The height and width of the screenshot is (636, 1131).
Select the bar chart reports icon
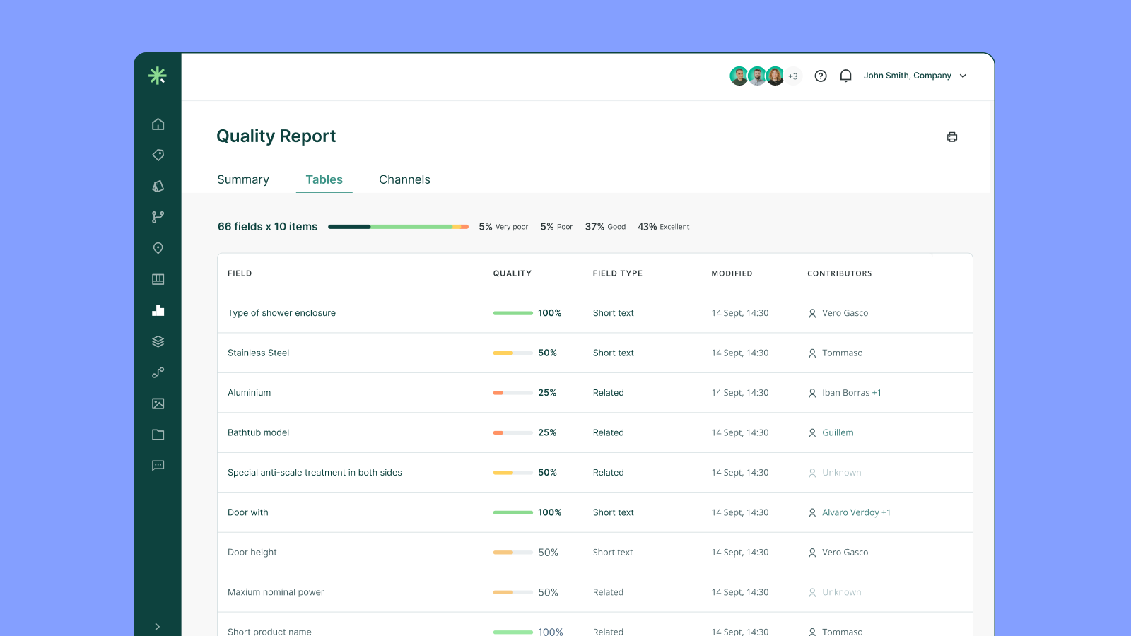coord(158,310)
